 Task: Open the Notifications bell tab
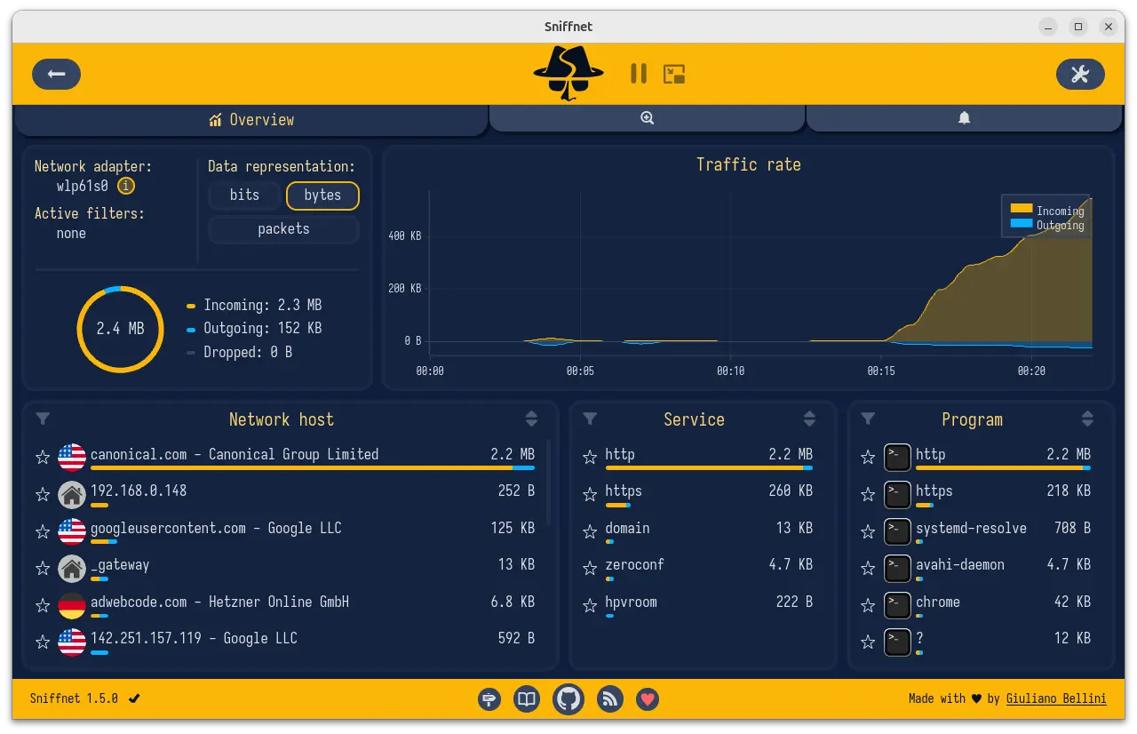coord(964,118)
